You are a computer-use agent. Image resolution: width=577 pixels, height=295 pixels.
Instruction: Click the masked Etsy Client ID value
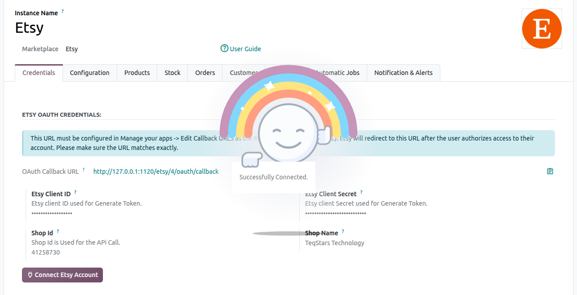[x=52, y=213]
